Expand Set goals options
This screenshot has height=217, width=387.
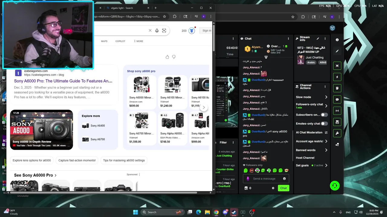(x=312, y=165)
